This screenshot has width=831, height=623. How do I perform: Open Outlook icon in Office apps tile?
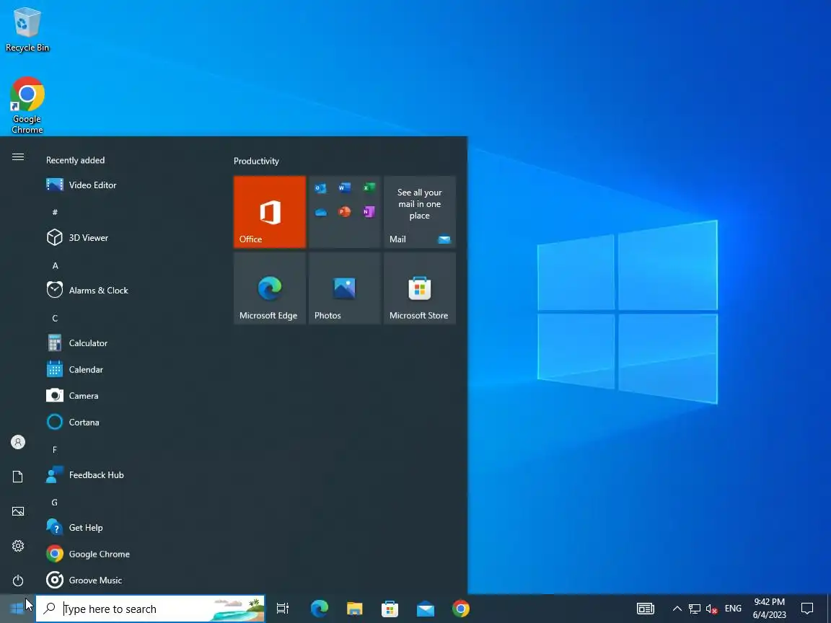click(320, 188)
